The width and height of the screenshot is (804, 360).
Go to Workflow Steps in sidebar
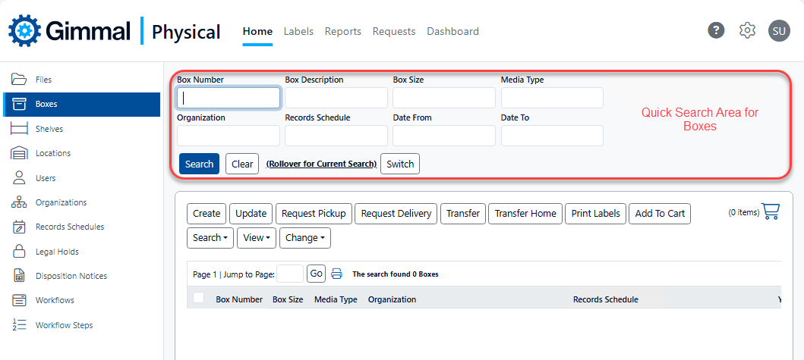click(64, 325)
